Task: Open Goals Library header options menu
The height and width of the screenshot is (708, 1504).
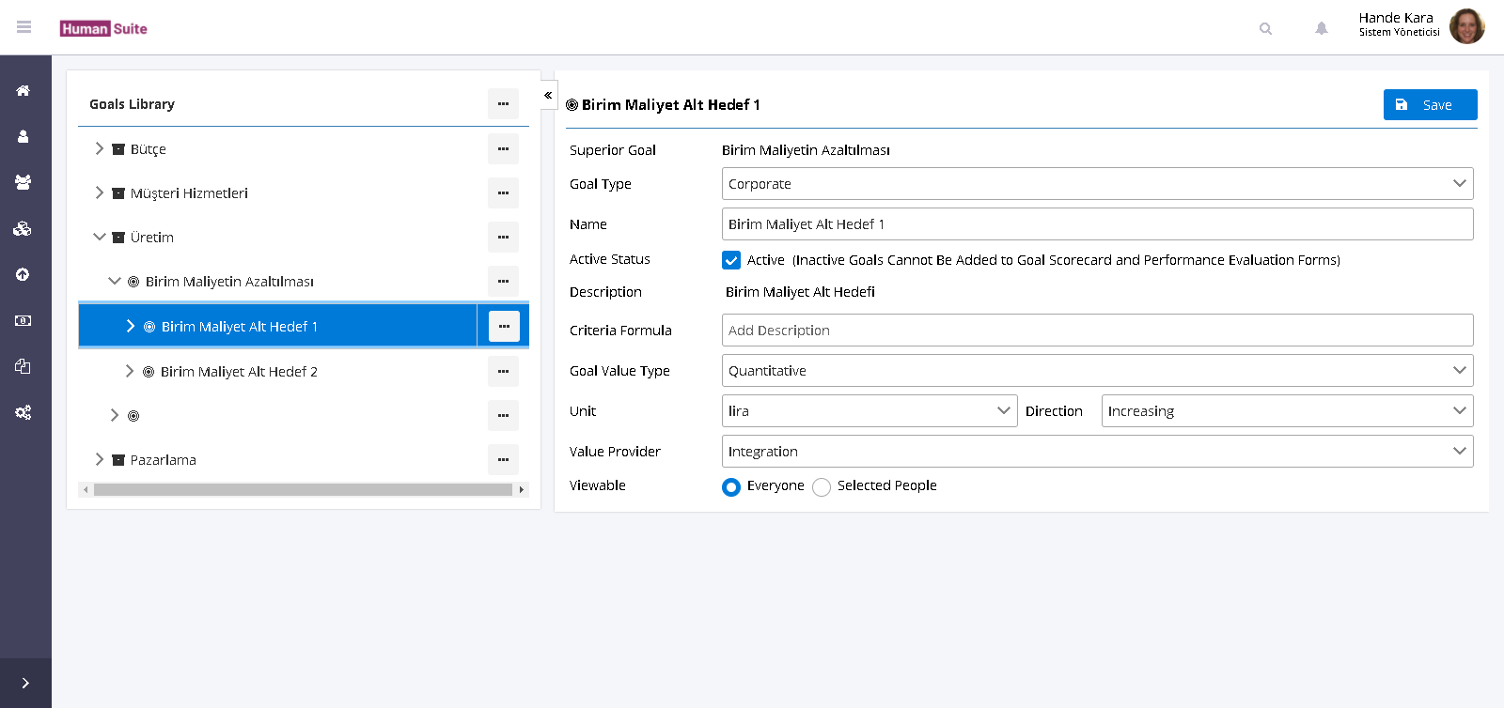Action: (x=503, y=104)
